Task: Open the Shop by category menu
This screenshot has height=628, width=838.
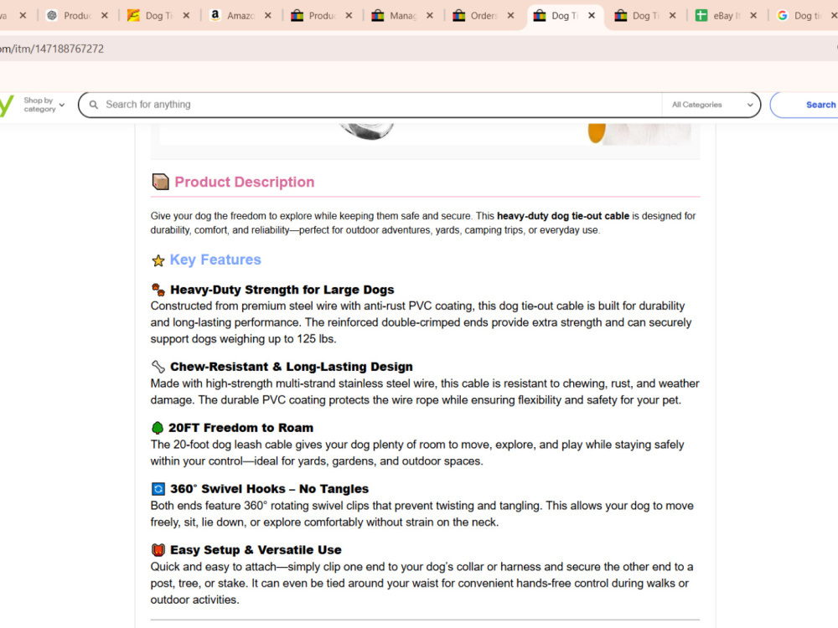Action: pos(44,105)
